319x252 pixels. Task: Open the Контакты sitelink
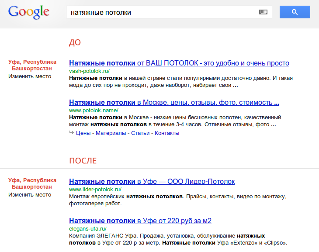[x=167, y=133]
